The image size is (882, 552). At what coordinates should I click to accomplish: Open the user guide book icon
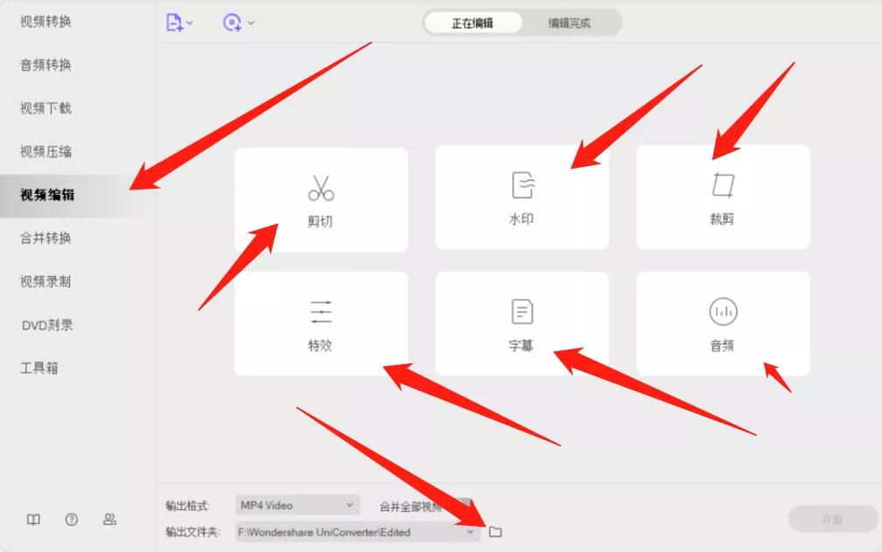[34, 520]
